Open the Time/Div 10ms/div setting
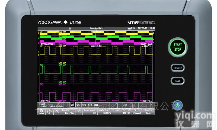The height and width of the screenshot is (130, 217). point(68,112)
